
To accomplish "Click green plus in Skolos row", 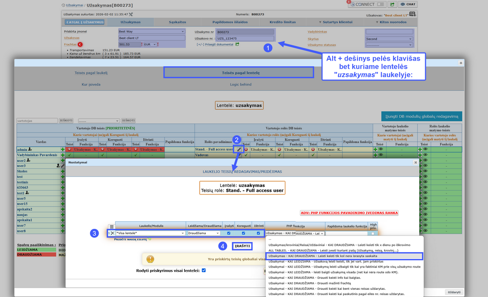I will 62,171.
